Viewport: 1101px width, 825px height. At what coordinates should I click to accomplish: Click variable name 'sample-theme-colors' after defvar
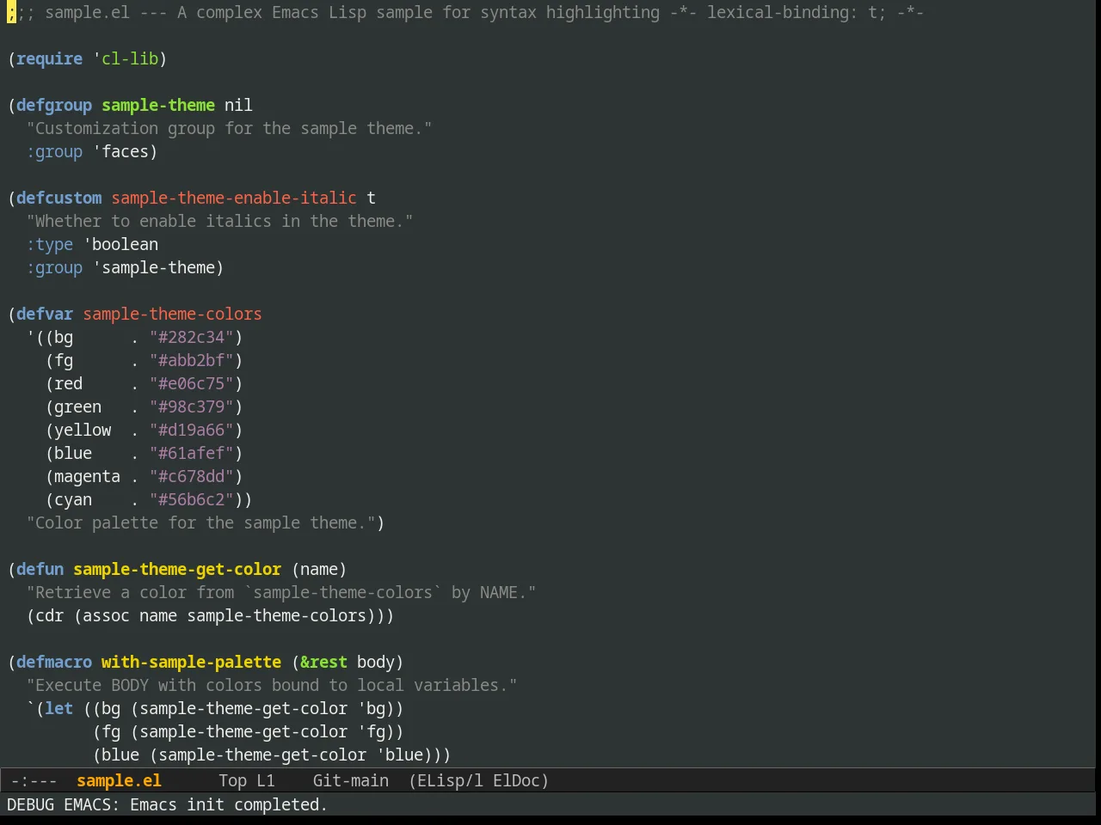pos(172,314)
